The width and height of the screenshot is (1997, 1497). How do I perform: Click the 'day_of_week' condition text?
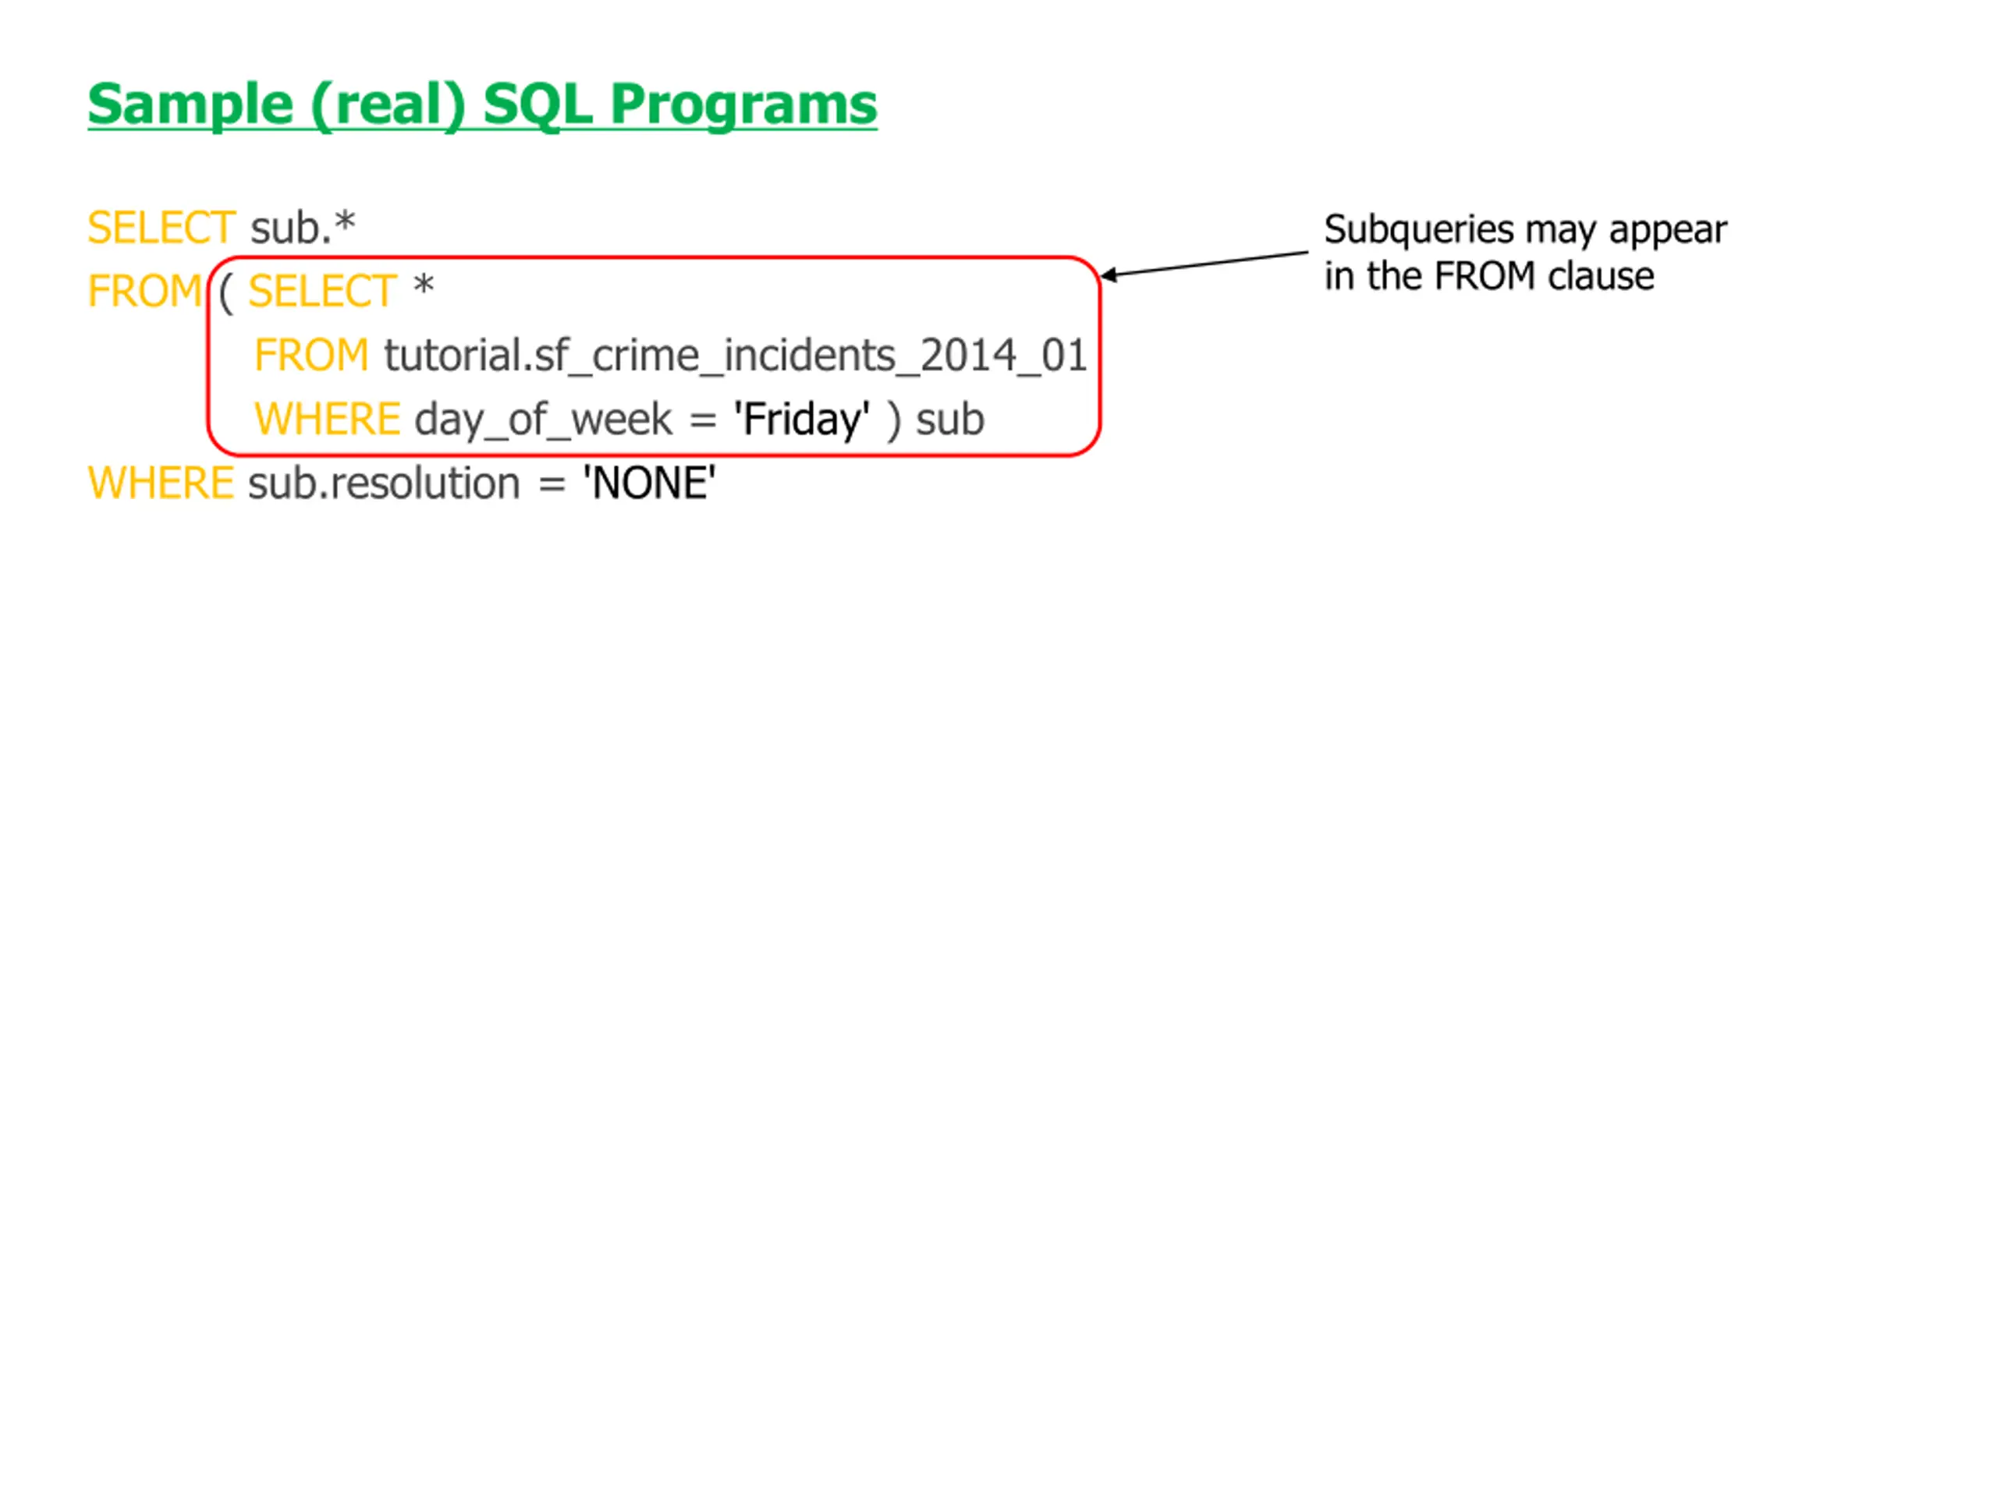(x=544, y=420)
